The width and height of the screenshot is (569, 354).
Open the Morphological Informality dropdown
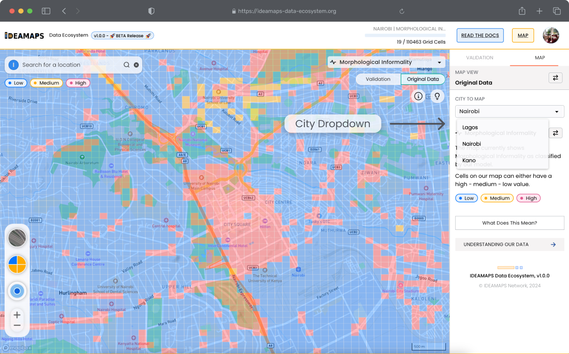coord(387,62)
